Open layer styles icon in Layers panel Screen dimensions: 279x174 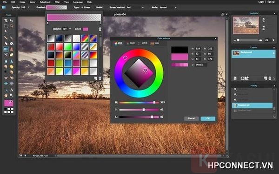(x=247, y=78)
